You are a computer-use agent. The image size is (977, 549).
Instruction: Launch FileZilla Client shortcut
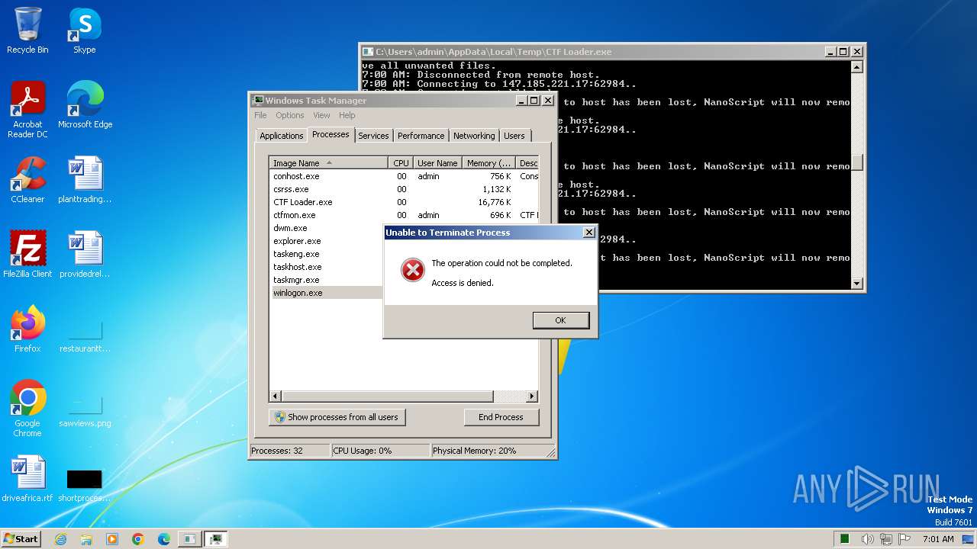(x=27, y=254)
